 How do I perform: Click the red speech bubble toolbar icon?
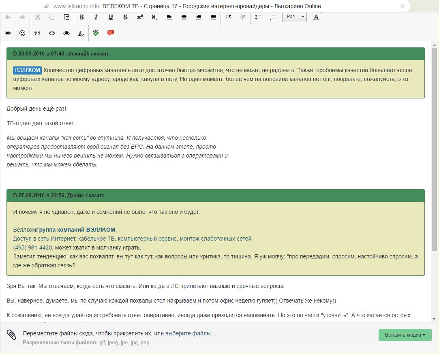[x=111, y=33]
